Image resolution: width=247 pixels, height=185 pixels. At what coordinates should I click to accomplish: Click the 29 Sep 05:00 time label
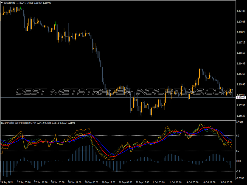click(x=92, y=182)
